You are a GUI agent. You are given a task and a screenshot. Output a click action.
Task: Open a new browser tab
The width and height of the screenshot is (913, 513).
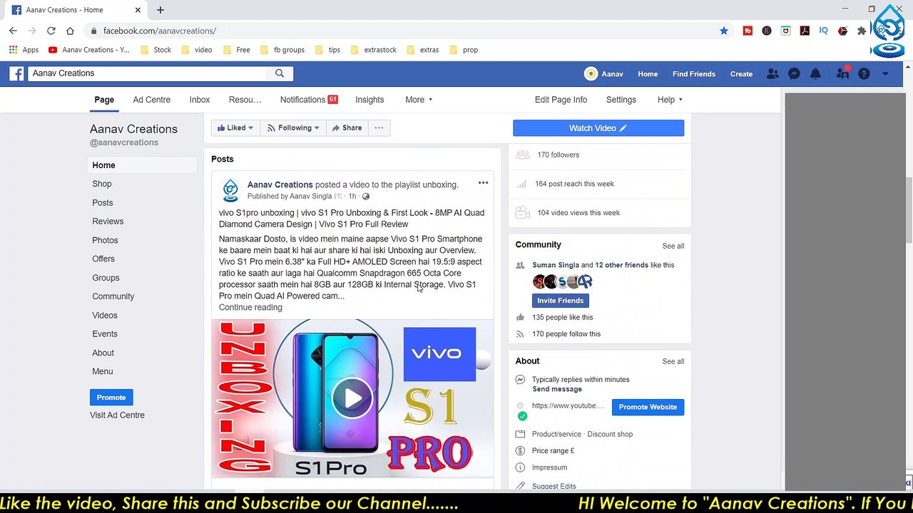[160, 10]
